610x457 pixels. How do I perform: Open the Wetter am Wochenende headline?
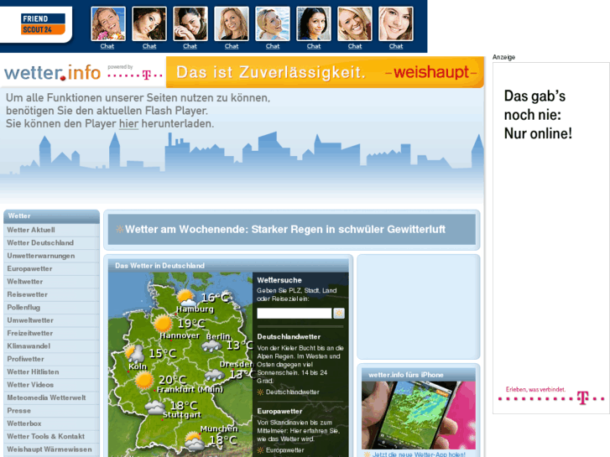(285, 230)
